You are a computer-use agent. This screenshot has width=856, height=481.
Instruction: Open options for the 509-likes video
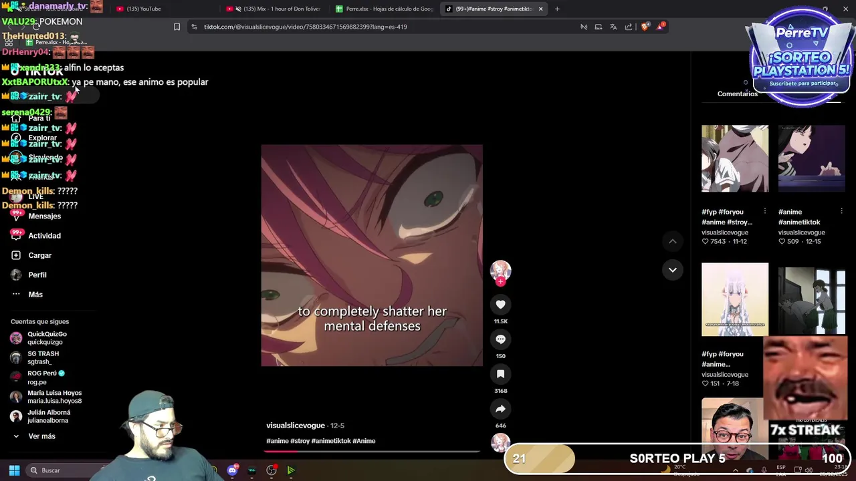tap(841, 211)
